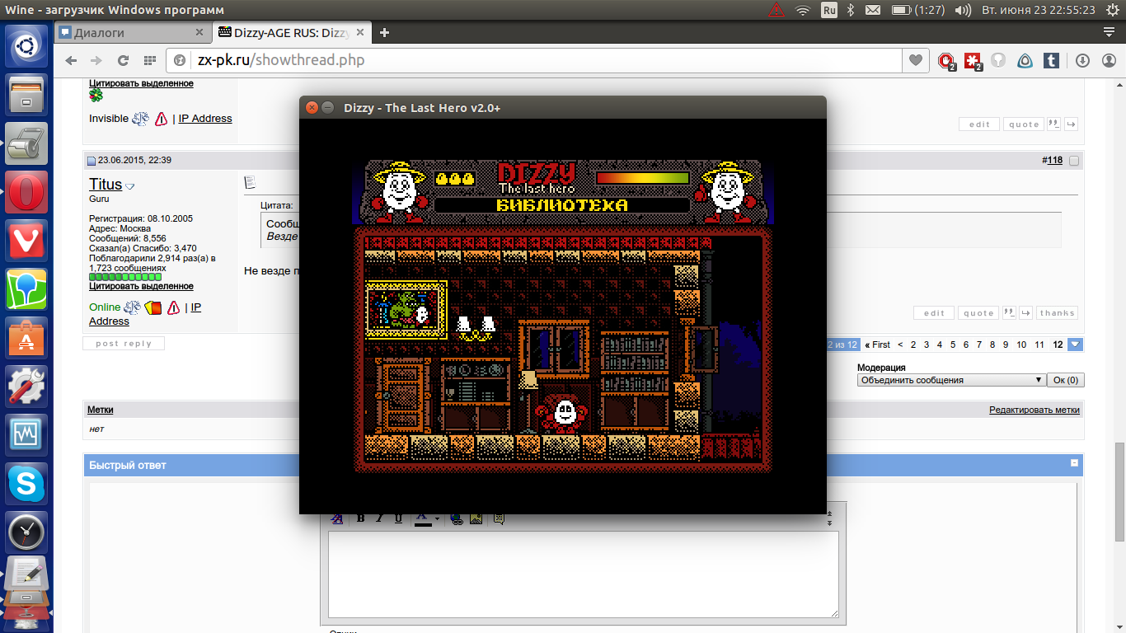Open a new browser tab
1126x633 pixels.
click(384, 33)
